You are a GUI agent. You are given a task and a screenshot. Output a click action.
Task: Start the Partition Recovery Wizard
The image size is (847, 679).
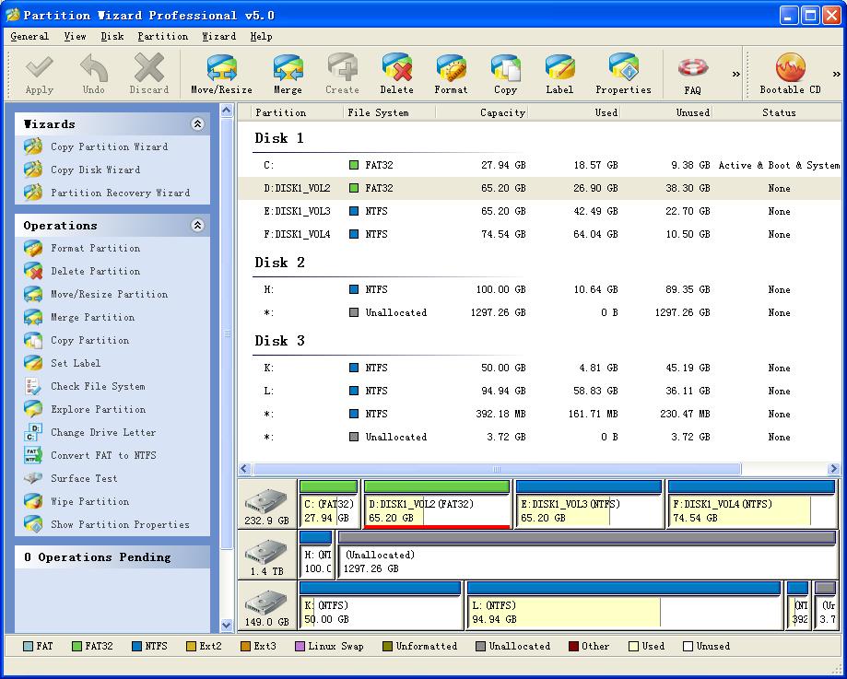[x=120, y=193]
